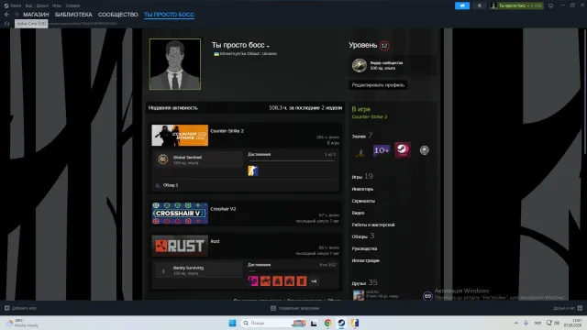
Task: Open the notifications bell
Action: pos(479,5)
